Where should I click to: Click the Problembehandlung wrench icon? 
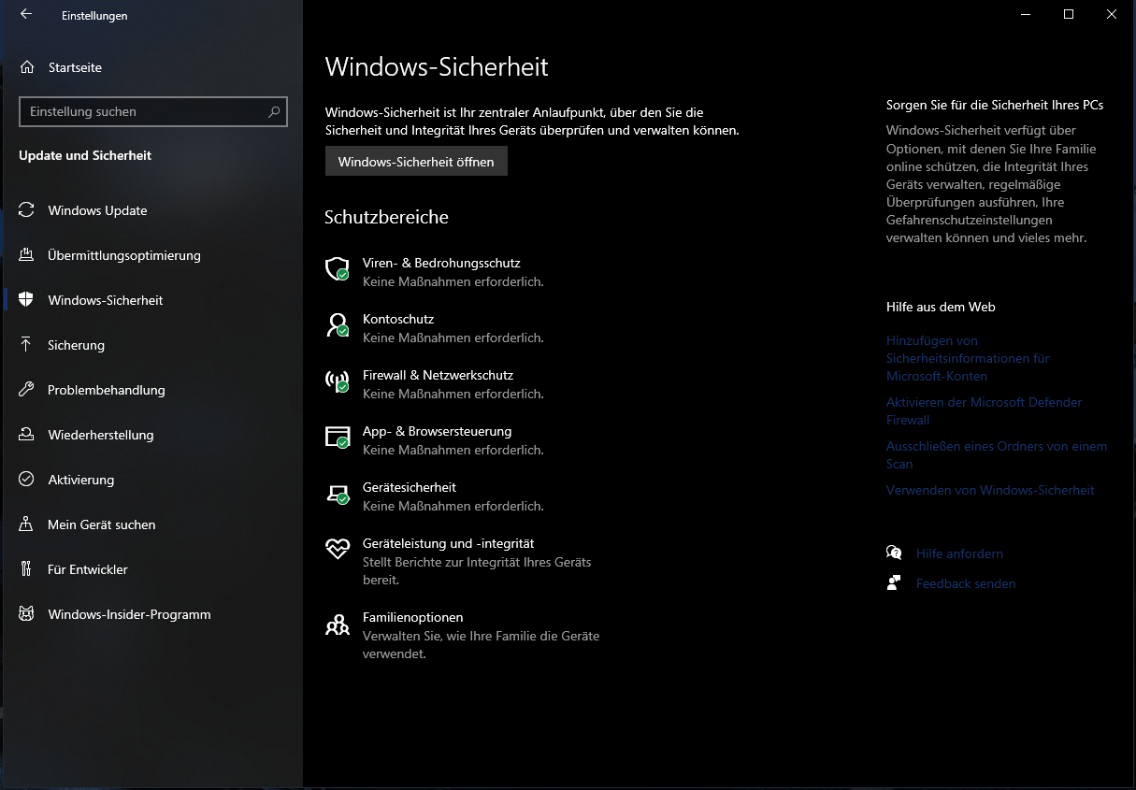pos(26,390)
